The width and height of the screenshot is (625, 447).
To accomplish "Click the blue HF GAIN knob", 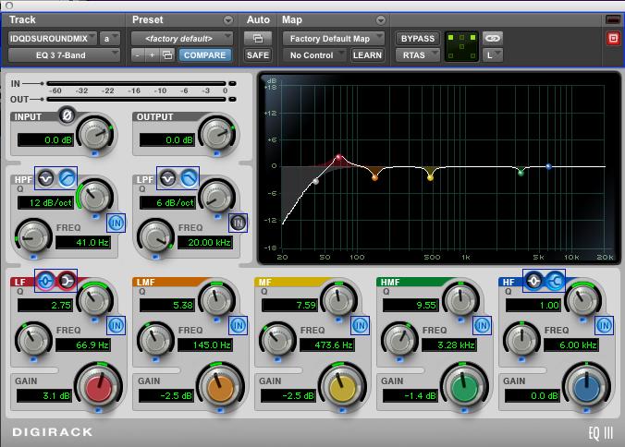I will click(x=586, y=386).
